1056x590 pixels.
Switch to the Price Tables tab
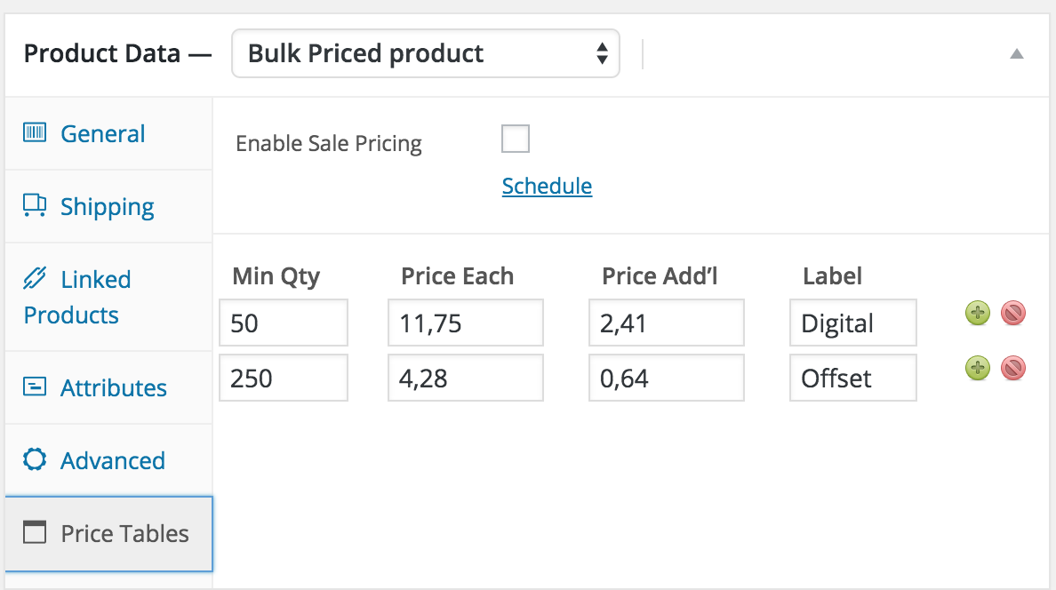124,533
